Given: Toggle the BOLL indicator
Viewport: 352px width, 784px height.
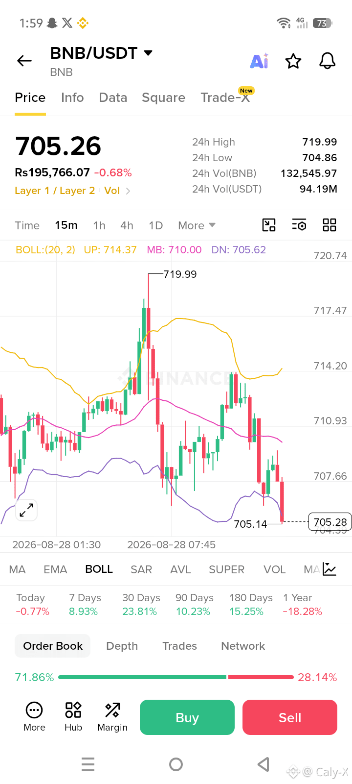Looking at the screenshot, I should click(99, 569).
